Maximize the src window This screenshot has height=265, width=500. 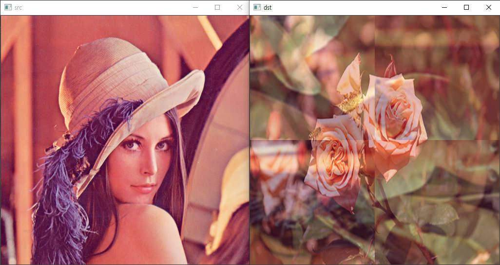[x=217, y=7]
